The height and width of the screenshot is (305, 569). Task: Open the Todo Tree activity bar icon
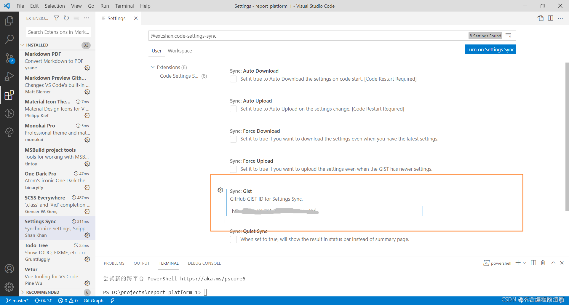point(9,132)
